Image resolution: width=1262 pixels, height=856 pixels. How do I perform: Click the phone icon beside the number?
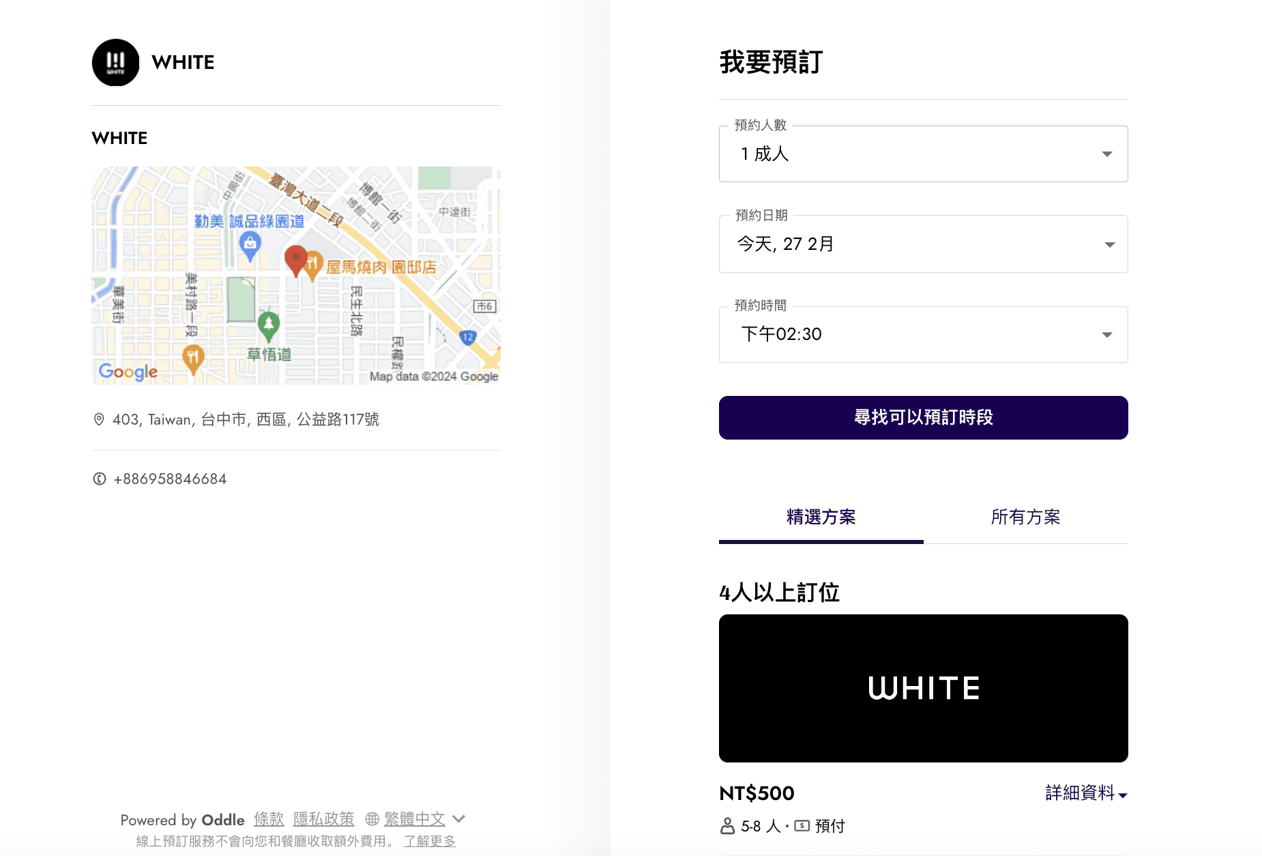[100, 479]
